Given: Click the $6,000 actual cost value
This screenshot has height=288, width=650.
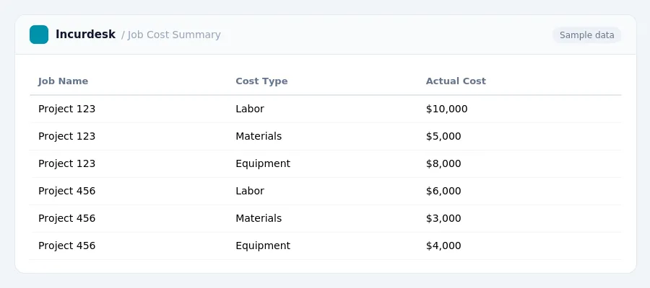Looking at the screenshot, I should tap(443, 191).
